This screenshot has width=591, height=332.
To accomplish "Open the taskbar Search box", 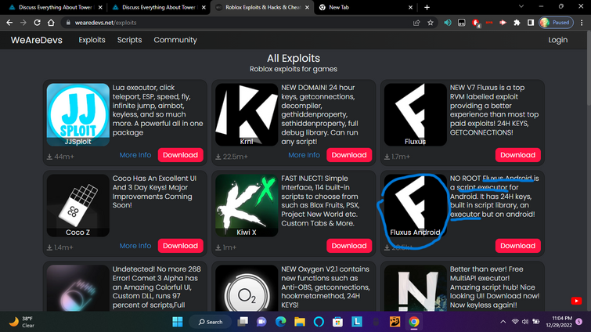I will [x=211, y=322].
